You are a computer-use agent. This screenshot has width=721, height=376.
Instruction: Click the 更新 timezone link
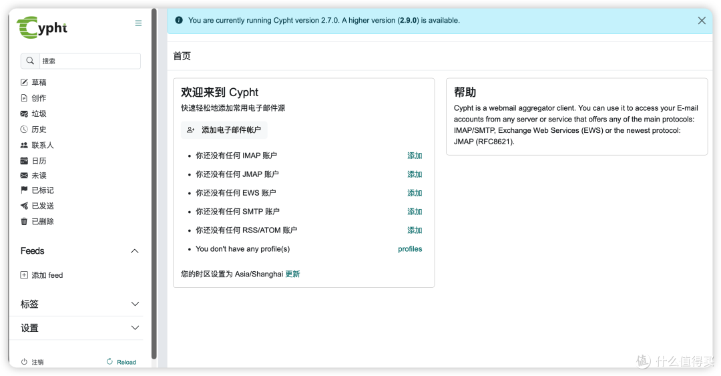tap(292, 274)
